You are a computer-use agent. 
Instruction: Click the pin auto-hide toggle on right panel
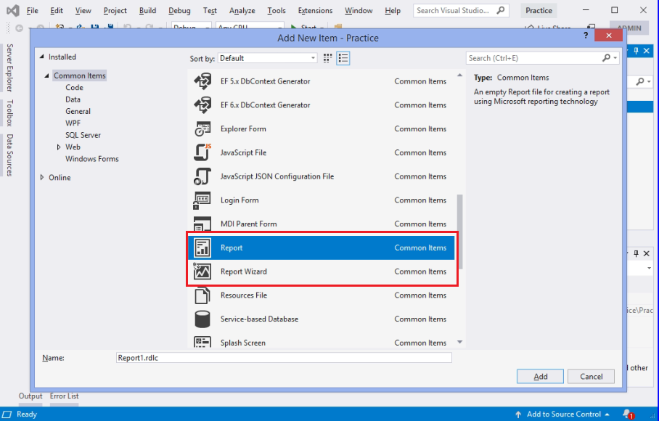pyautogui.click(x=637, y=50)
